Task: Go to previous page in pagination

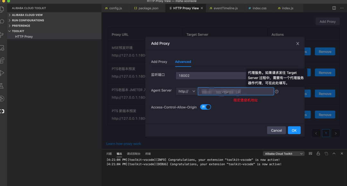Action: (316, 133)
